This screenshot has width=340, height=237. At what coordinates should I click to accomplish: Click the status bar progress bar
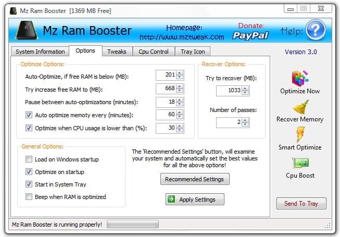point(133,224)
